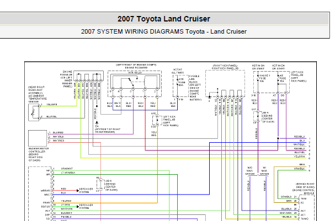335x221 pixels.
Task: Select "BLU/YEL" at ambient sensor pin 2
Action: (51, 117)
